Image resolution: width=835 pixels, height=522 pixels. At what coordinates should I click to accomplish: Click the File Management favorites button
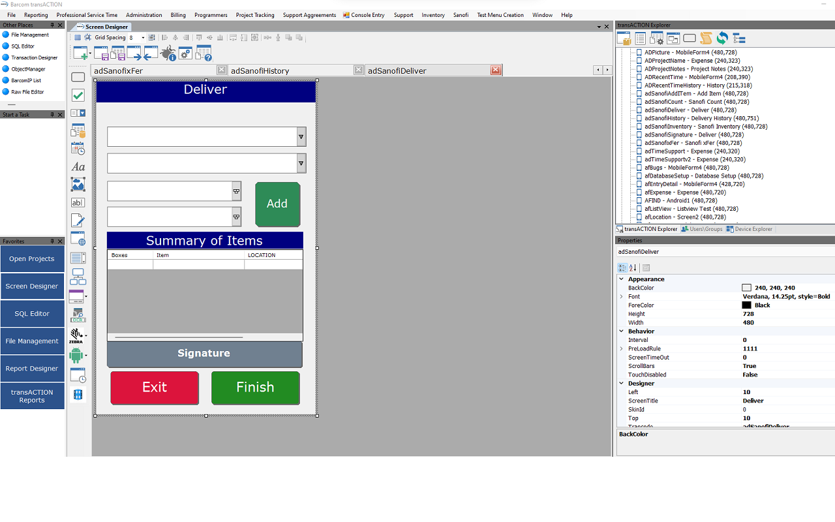(32, 341)
